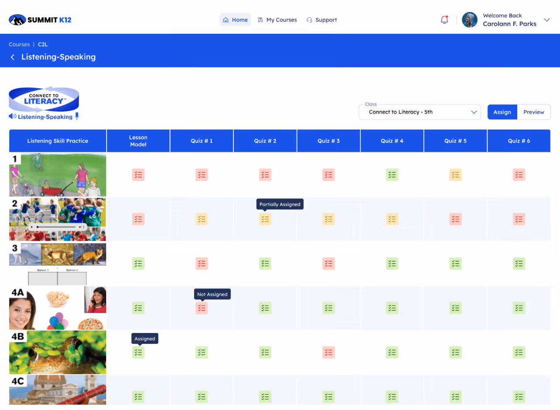The height and width of the screenshot is (410, 560).
Task: Click row 3 Quiz # 6 assigned icon
Action: [519, 264]
